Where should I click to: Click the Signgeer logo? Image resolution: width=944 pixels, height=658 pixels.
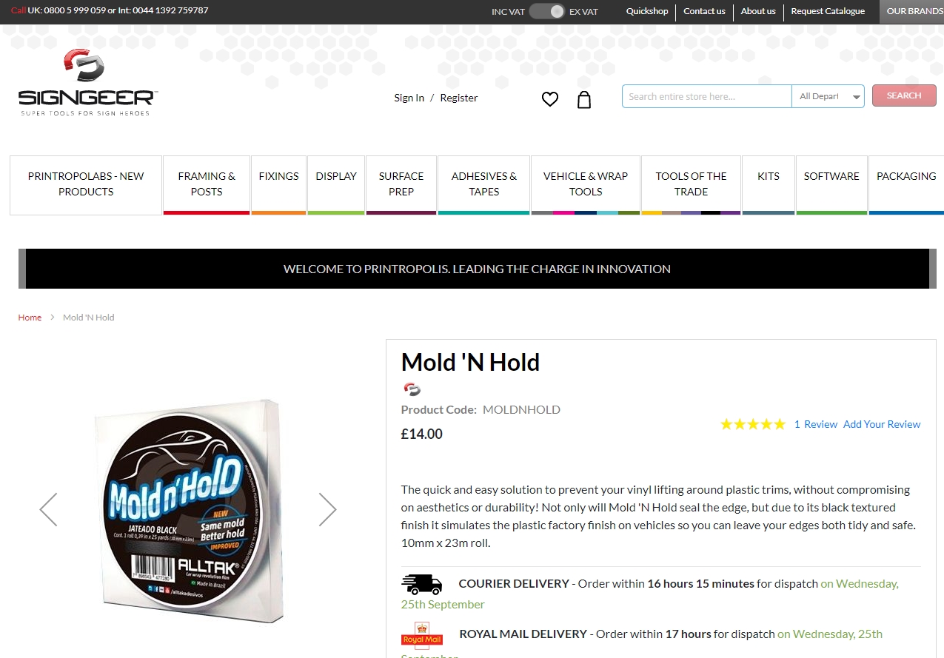coord(87,82)
